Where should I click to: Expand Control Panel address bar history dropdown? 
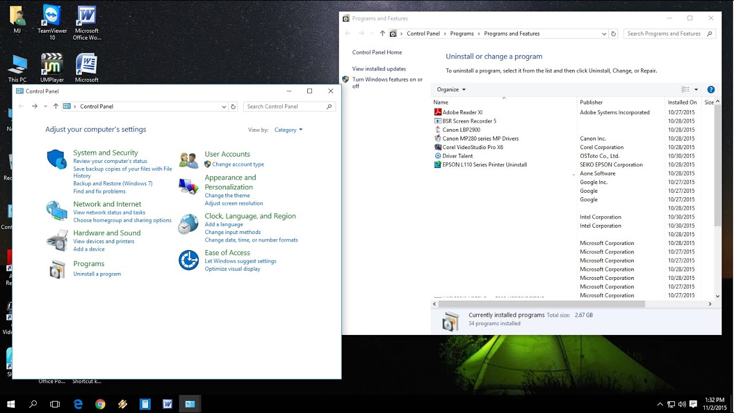(224, 107)
